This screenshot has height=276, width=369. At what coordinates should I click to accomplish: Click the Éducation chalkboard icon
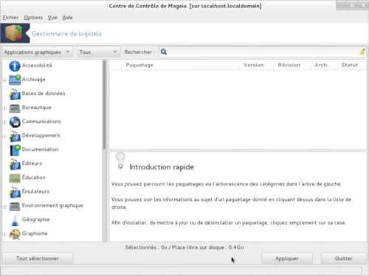(15, 178)
